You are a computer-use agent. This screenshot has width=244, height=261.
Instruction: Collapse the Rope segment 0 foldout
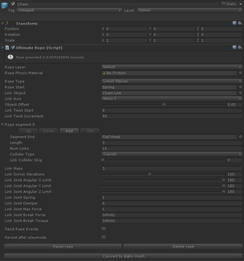[x=3, y=125]
